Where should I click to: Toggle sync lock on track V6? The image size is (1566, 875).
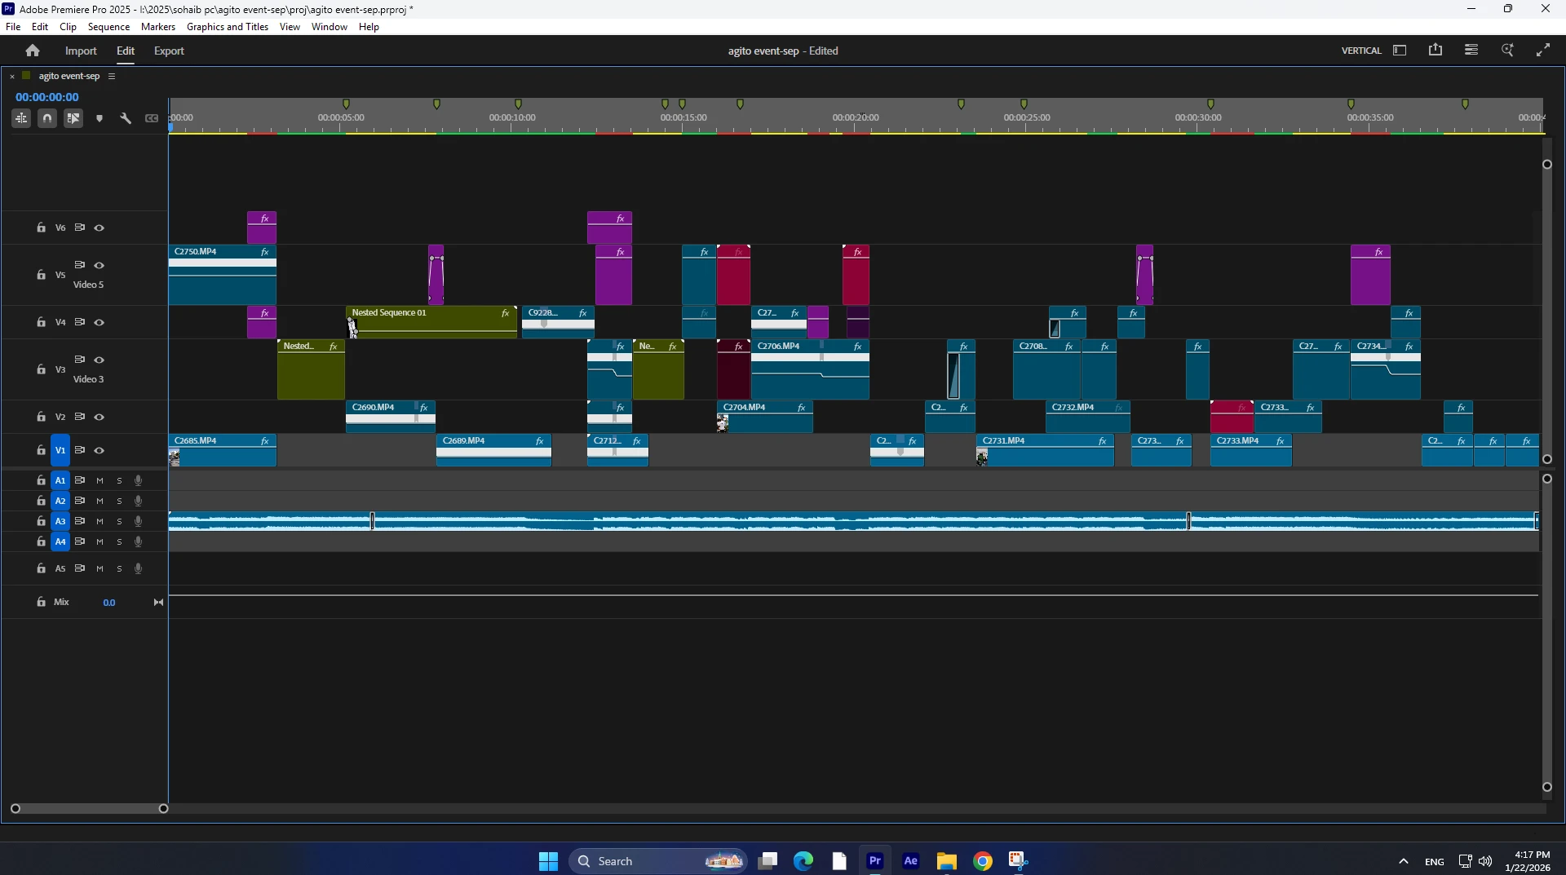80,228
